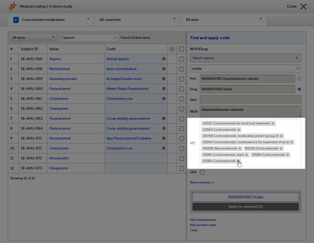Click the Spec input field

tap(250, 100)
